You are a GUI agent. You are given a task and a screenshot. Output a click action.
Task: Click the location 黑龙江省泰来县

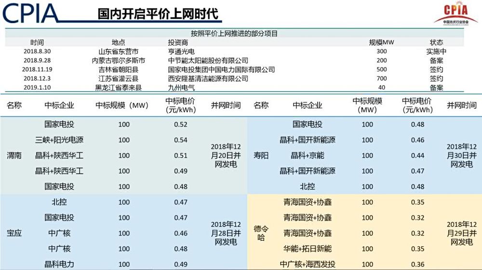coord(119,88)
